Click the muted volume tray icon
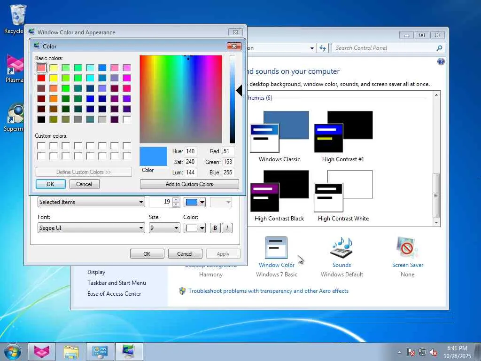 coord(434,353)
